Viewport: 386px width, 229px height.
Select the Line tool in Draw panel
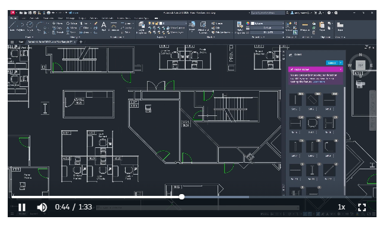12,26
